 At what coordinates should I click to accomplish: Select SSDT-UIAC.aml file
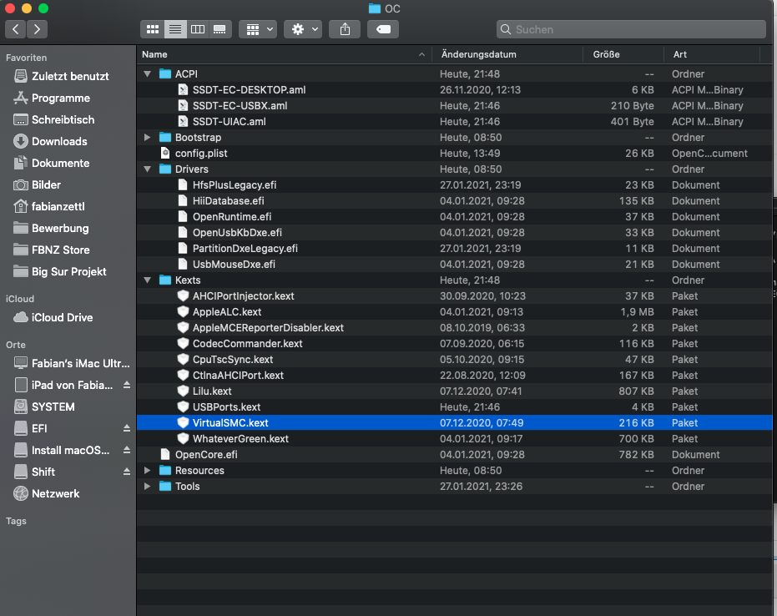point(454,121)
